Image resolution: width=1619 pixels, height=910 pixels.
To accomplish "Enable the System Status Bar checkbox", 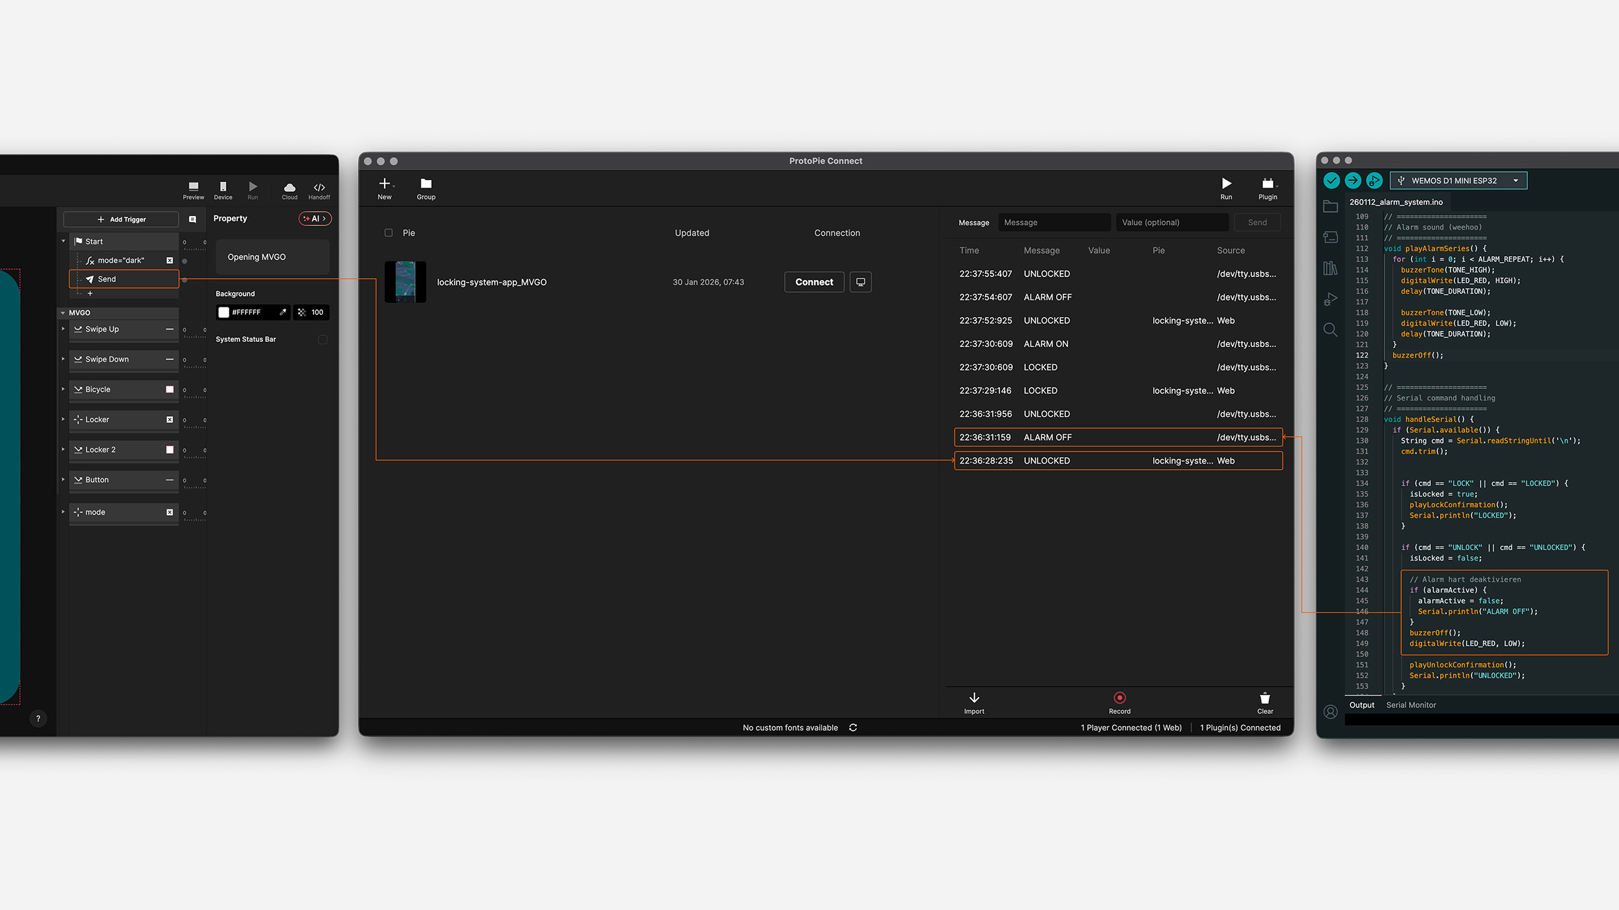I will pyautogui.click(x=323, y=339).
